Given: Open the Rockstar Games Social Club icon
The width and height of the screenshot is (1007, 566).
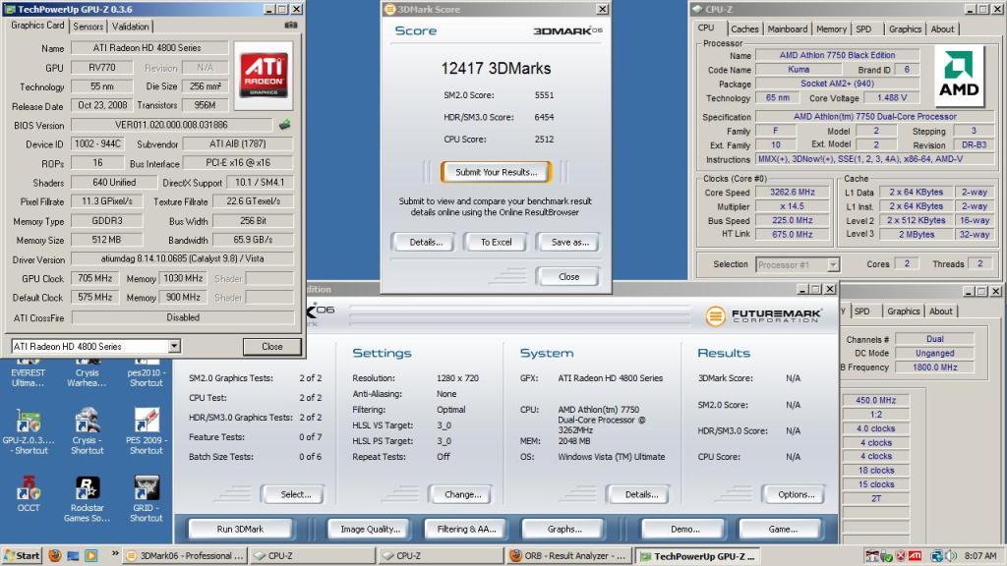Looking at the screenshot, I should pyautogui.click(x=87, y=498).
